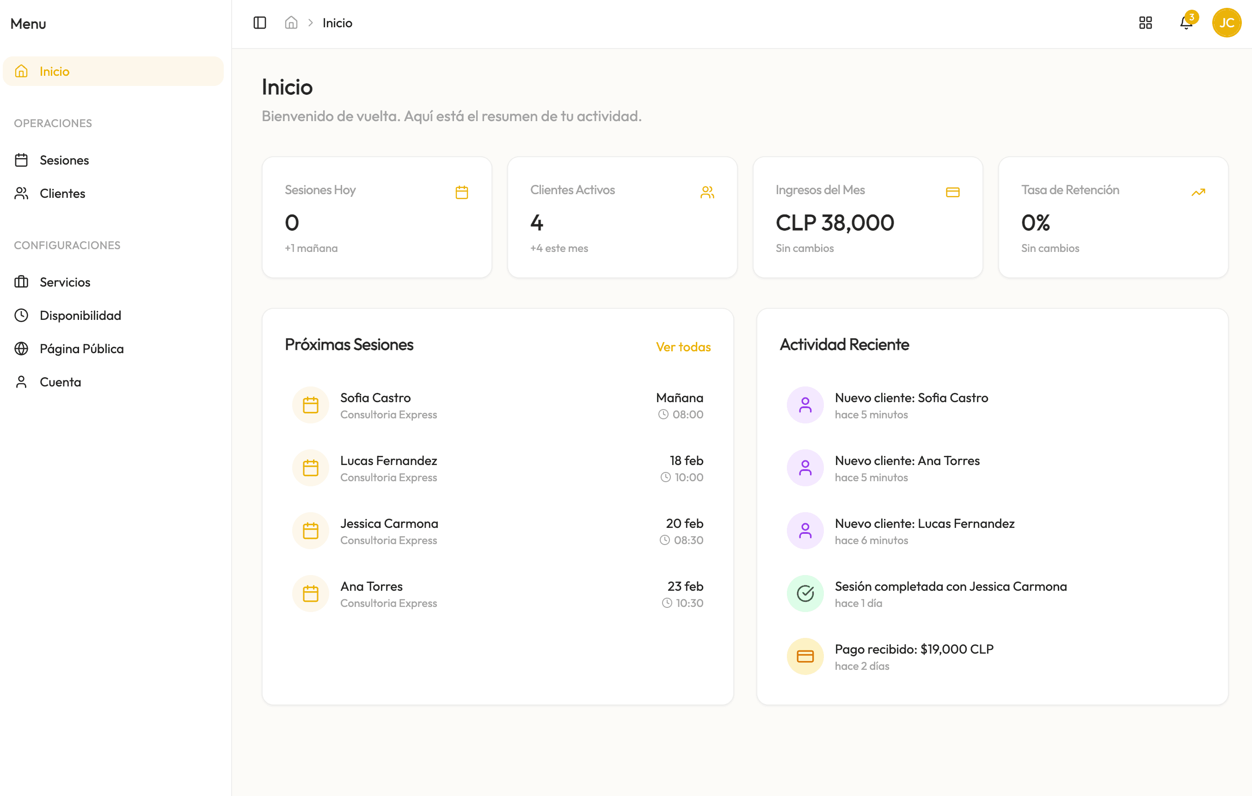Click the Disponibilidad clock icon
1252x796 pixels.
click(22, 315)
